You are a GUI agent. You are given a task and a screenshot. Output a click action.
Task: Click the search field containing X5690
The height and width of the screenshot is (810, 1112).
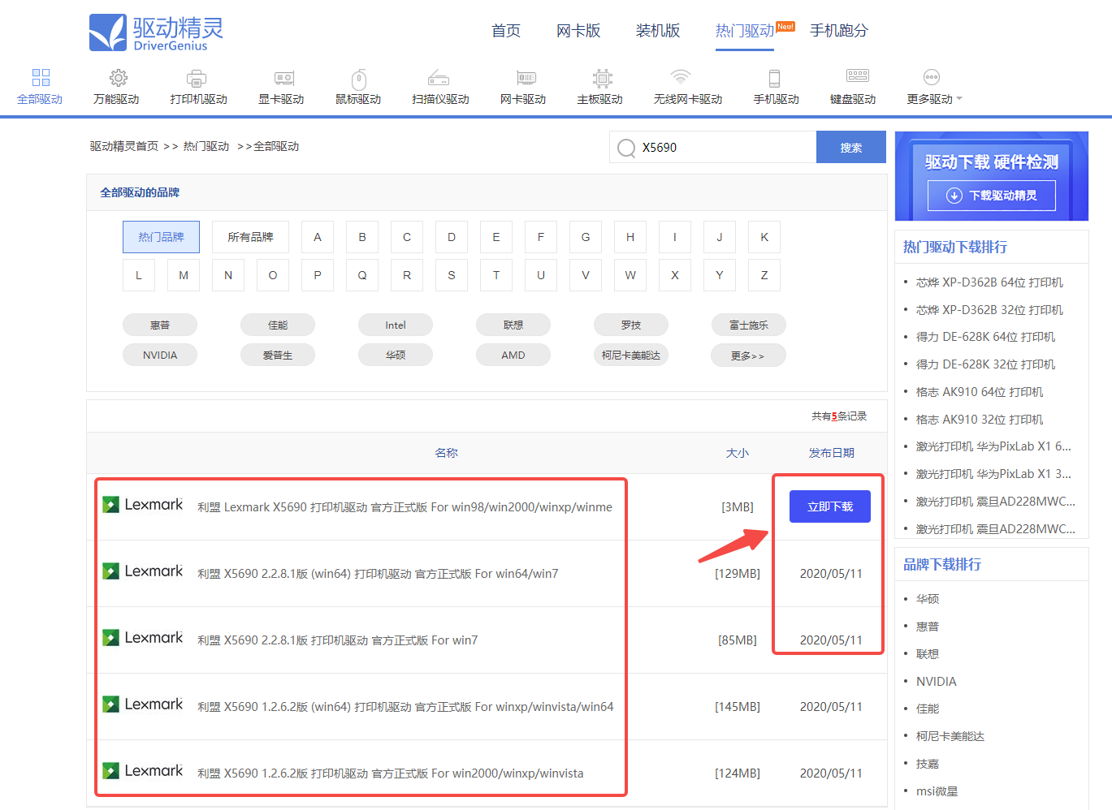723,148
